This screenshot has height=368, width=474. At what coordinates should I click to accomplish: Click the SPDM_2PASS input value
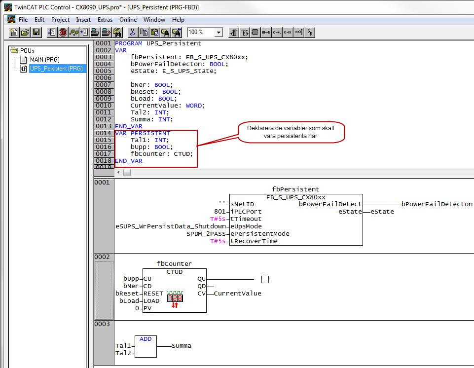tap(206, 234)
